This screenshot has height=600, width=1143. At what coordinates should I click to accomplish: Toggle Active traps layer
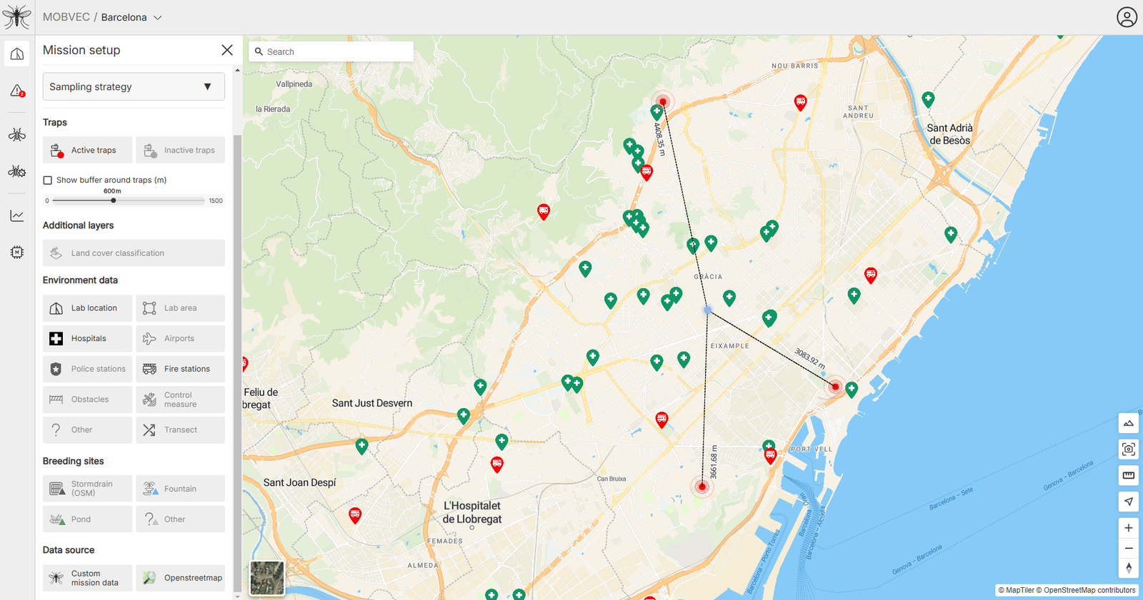tap(87, 150)
